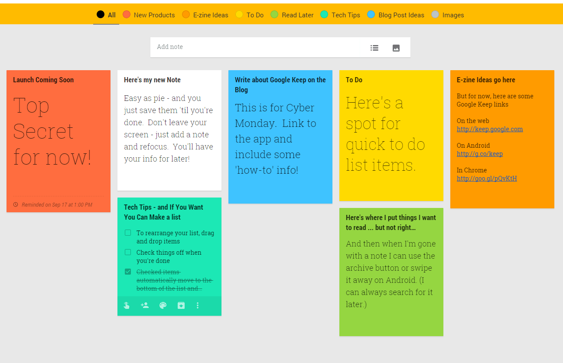Switch to the Blog Post Ideas label
This screenshot has width=563, height=363.
click(371, 14)
